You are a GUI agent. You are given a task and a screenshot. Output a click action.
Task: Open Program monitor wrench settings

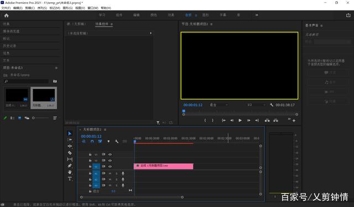pos(272,105)
